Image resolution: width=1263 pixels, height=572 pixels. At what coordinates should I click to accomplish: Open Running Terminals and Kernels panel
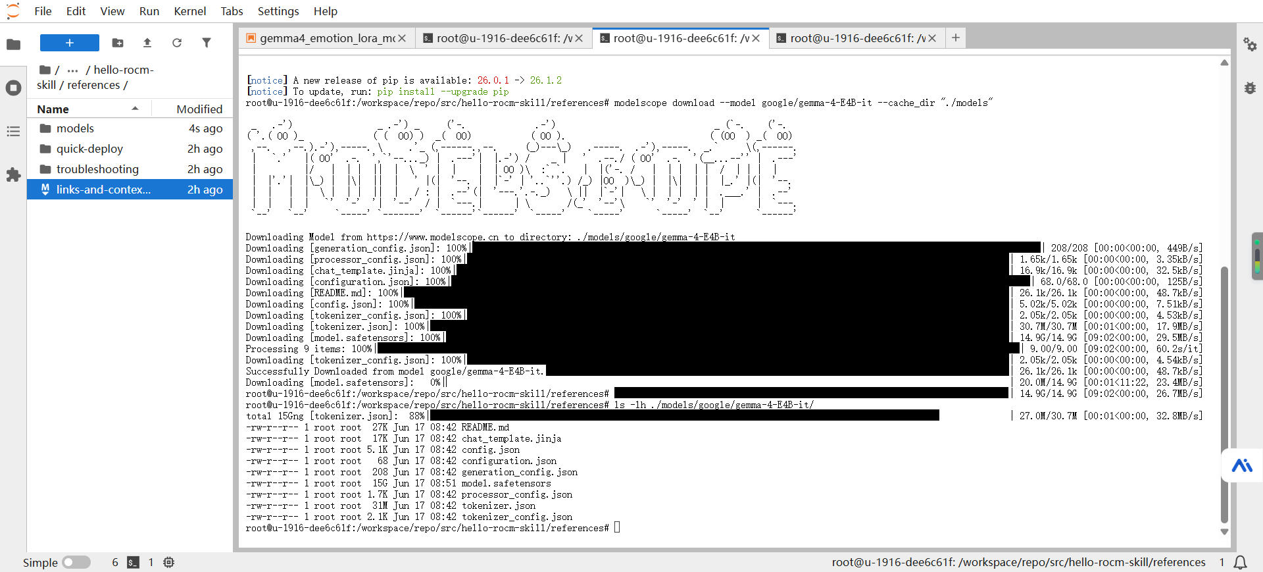[x=13, y=88]
